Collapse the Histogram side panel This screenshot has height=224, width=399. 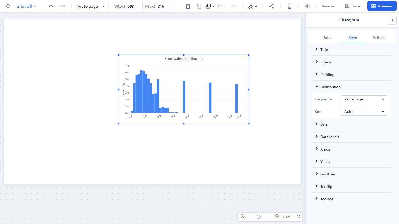(392, 20)
